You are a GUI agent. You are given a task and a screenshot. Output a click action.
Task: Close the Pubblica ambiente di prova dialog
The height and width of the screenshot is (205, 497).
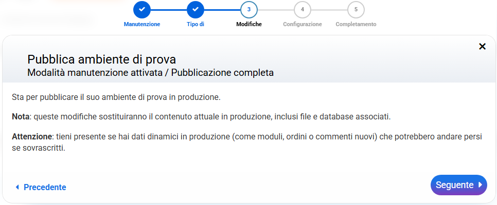pos(482,47)
